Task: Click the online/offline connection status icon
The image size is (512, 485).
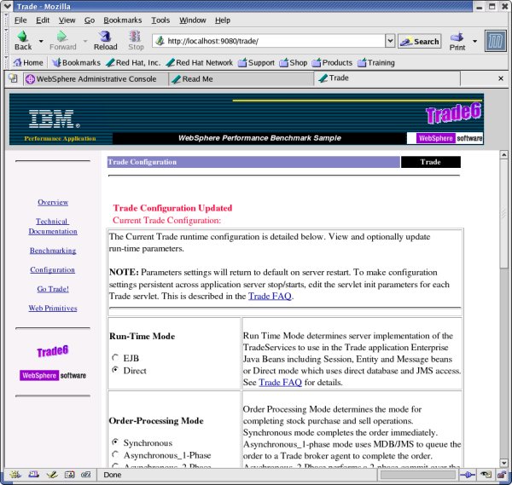Action: pos(468,476)
